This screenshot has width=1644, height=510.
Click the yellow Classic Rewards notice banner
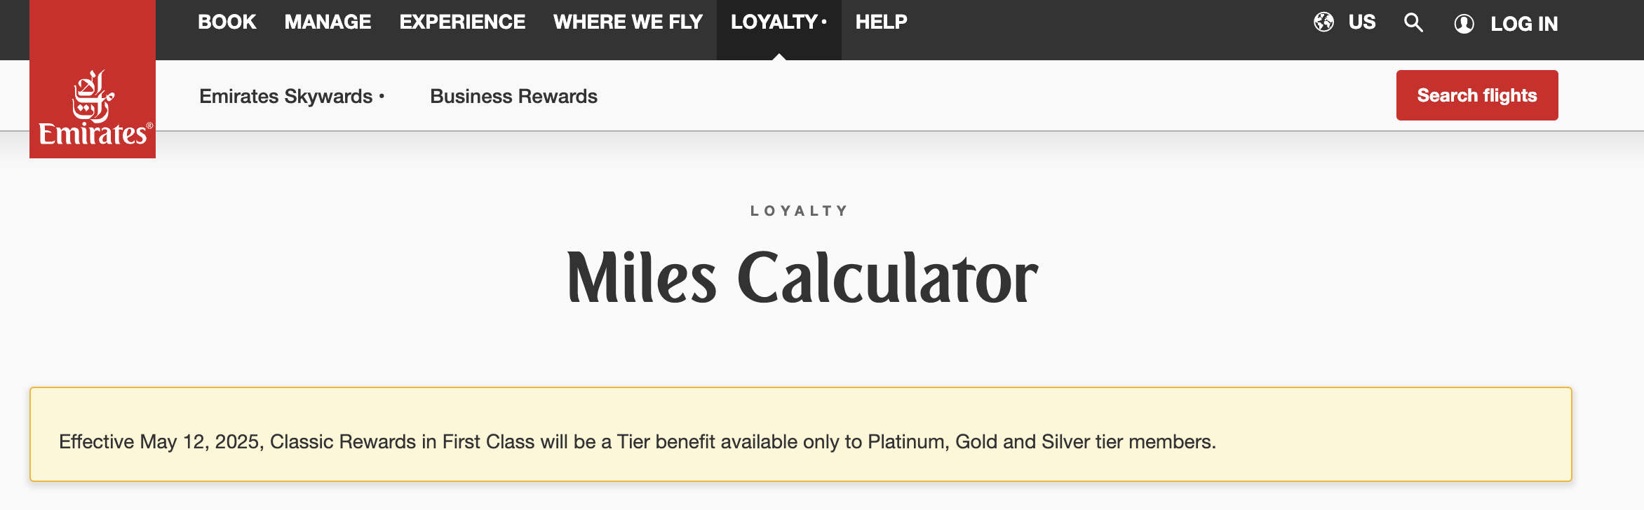[800, 434]
